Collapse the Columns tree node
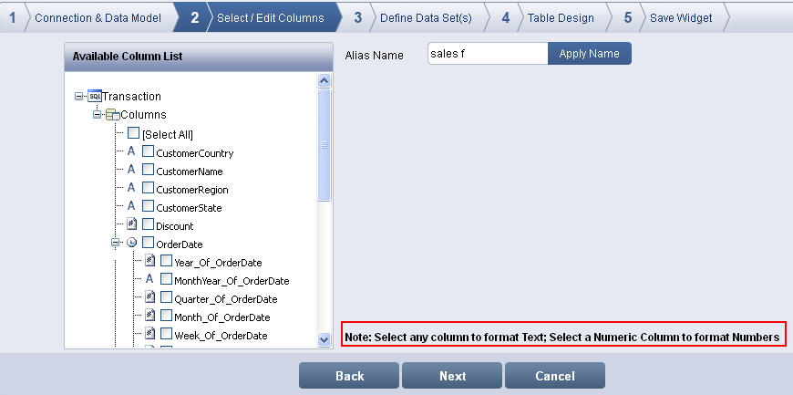The width and height of the screenshot is (793, 395). pyautogui.click(x=98, y=115)
